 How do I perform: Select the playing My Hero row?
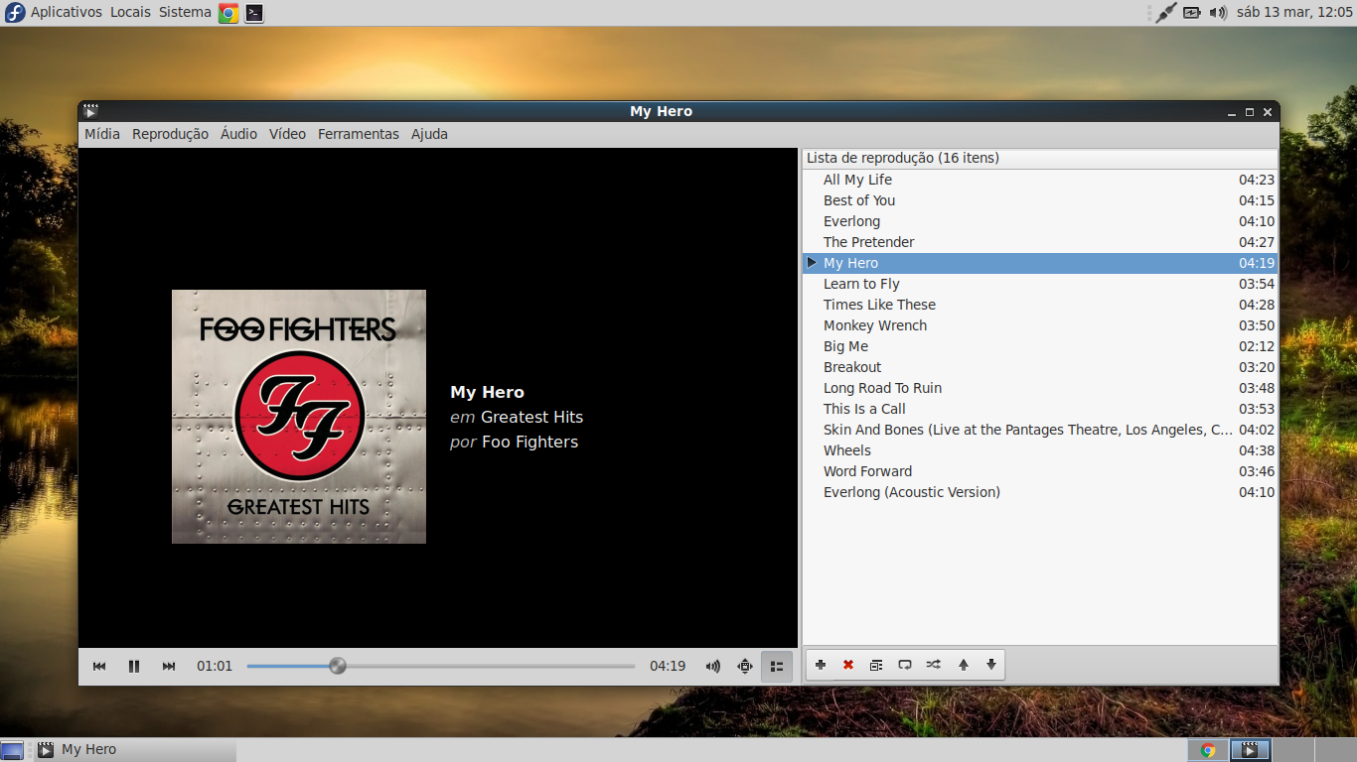click(1040, 263)
